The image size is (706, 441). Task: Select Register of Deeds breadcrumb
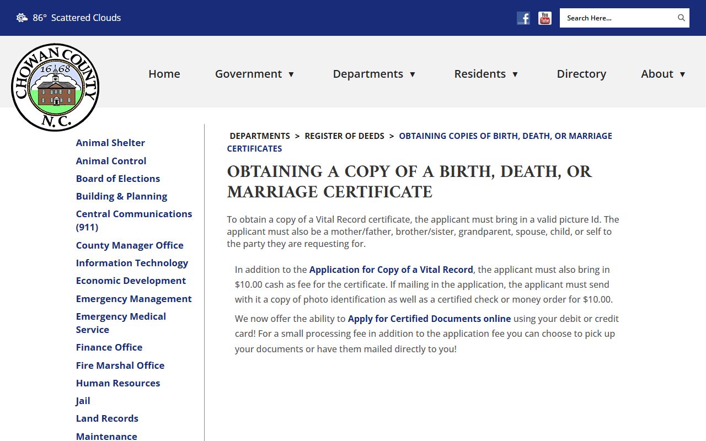coord(344,136)
